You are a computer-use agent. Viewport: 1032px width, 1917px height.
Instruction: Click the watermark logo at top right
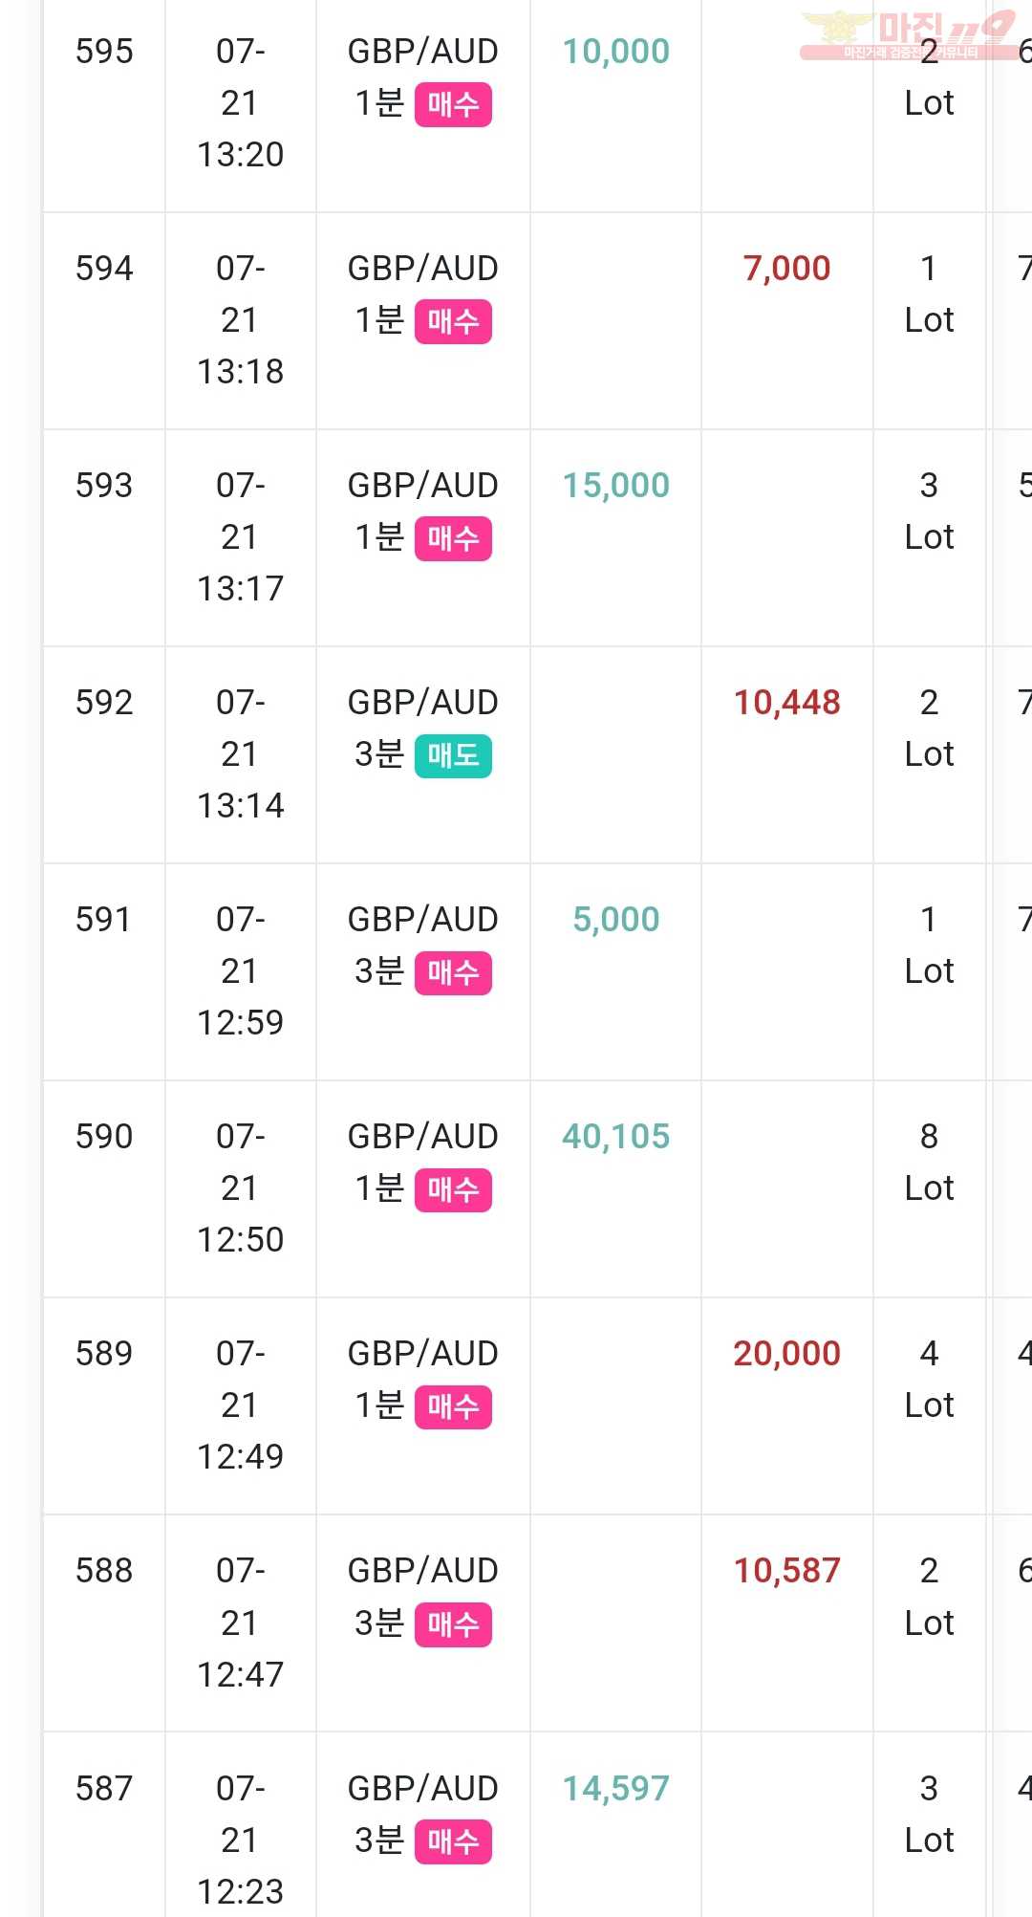pos(910,35)
